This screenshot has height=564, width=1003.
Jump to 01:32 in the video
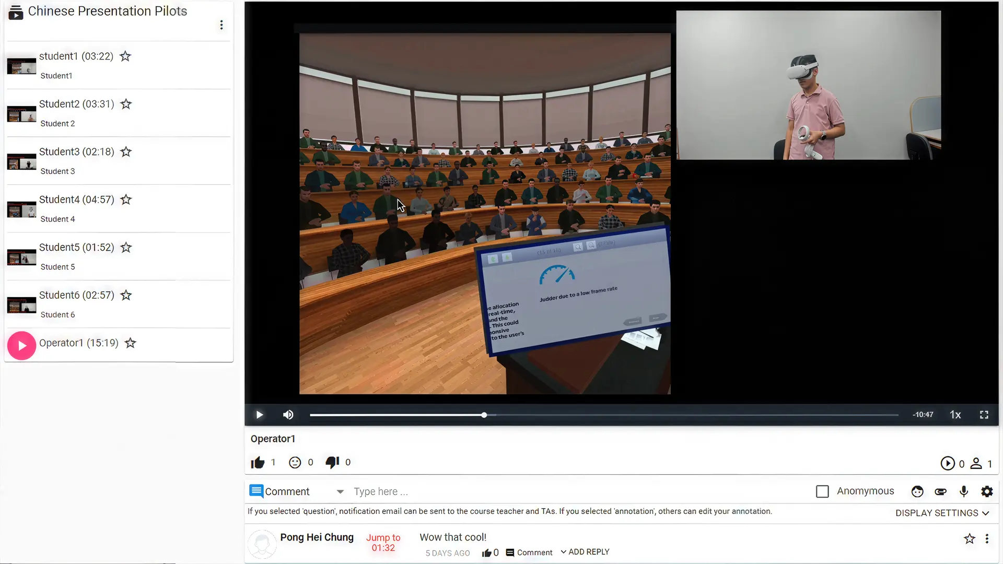pyautogui.click(x=383, y=543)
